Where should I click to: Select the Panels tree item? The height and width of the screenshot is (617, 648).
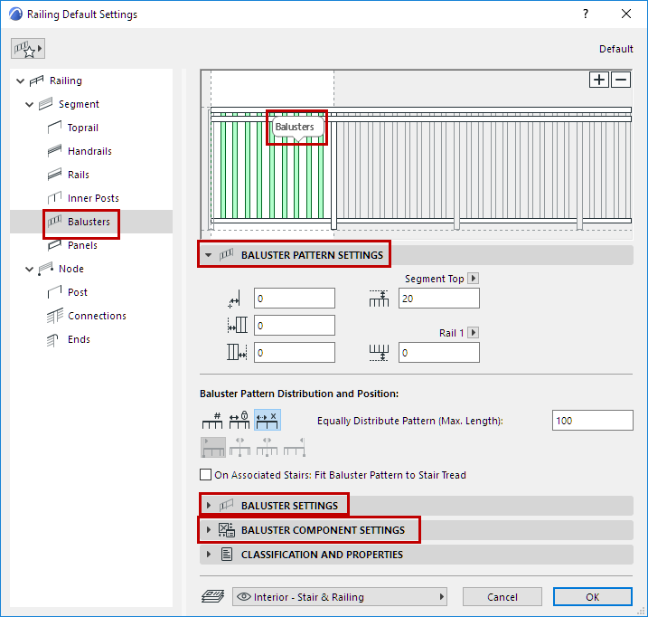coord(82,245)
